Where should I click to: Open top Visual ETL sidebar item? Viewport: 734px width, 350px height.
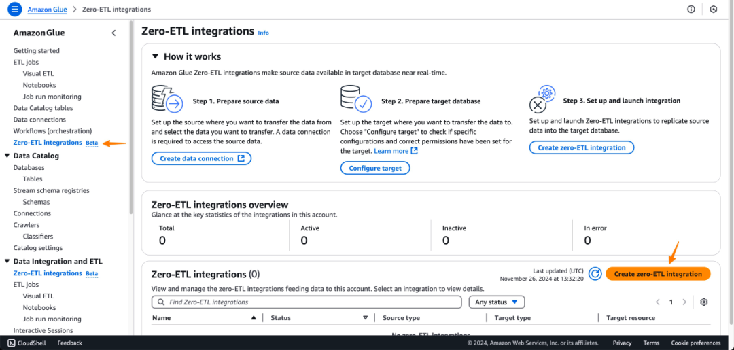(38, 73)
